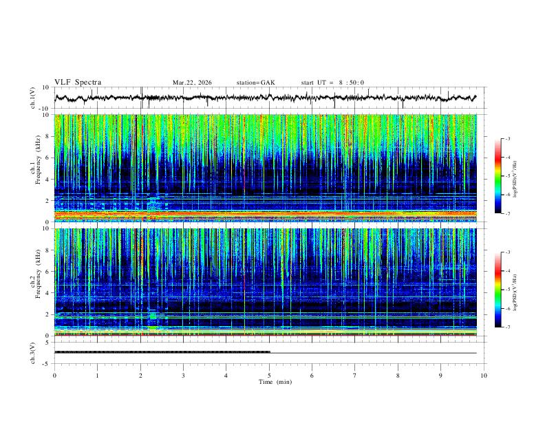545x421 pixels.
Task: Click the ch.1 'Frequency (kHz)' axis label
Action: click(x=39, y=158)
